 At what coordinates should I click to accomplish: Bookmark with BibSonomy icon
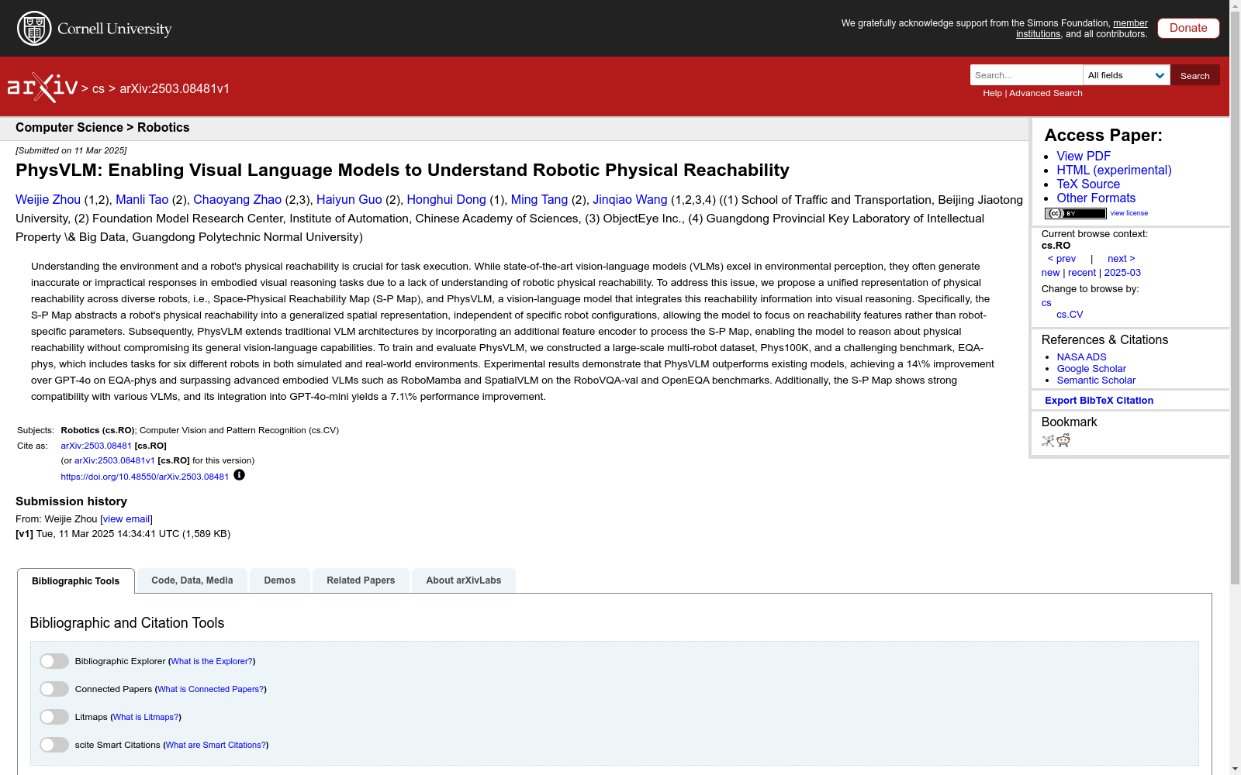click(1048, 441)
